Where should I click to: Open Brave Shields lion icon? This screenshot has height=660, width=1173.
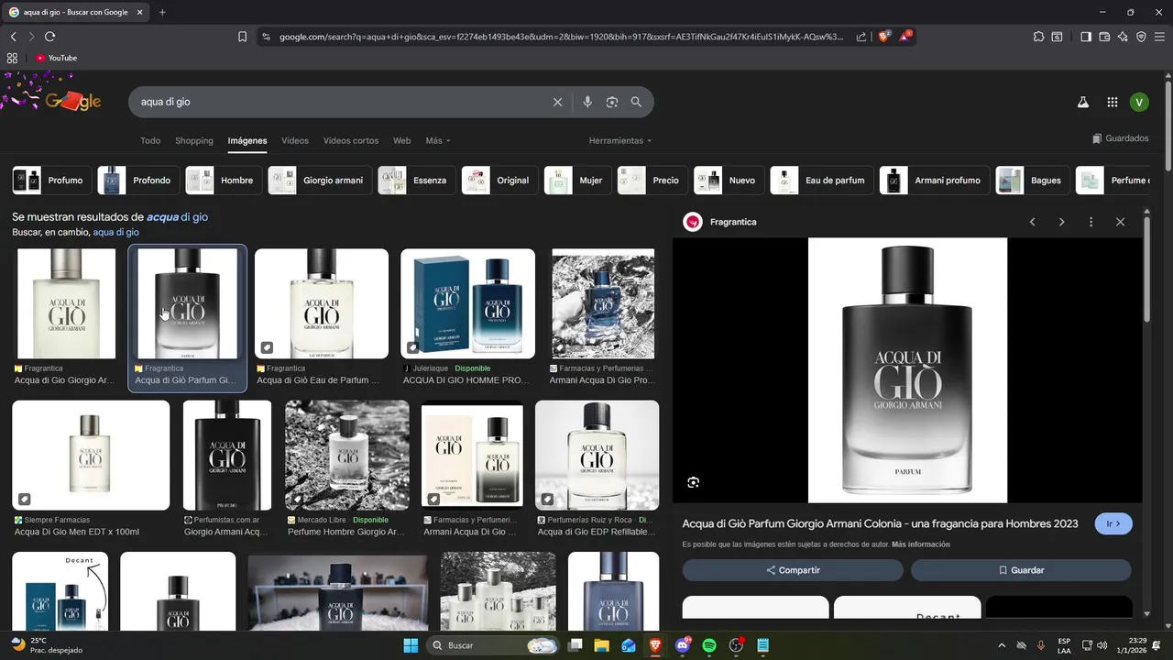pos(884,37)
